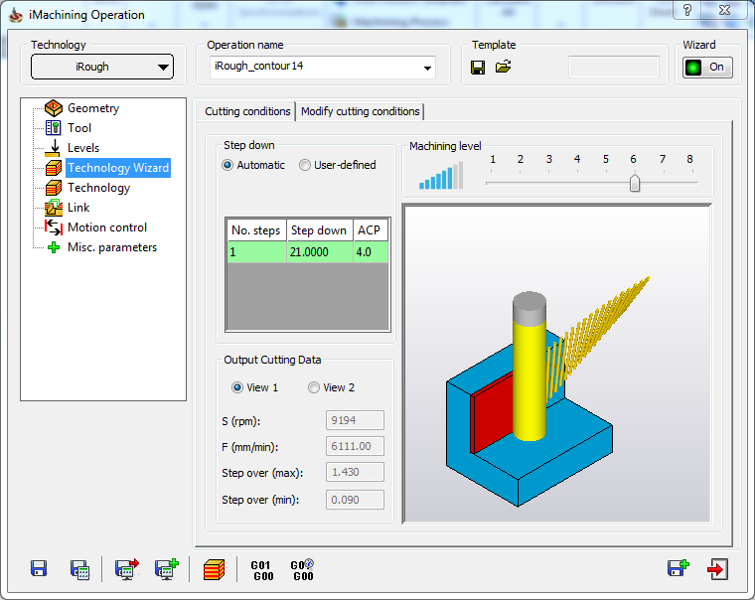
Task: Click the 'ACP' column header
Action: (x=371, y=230)
